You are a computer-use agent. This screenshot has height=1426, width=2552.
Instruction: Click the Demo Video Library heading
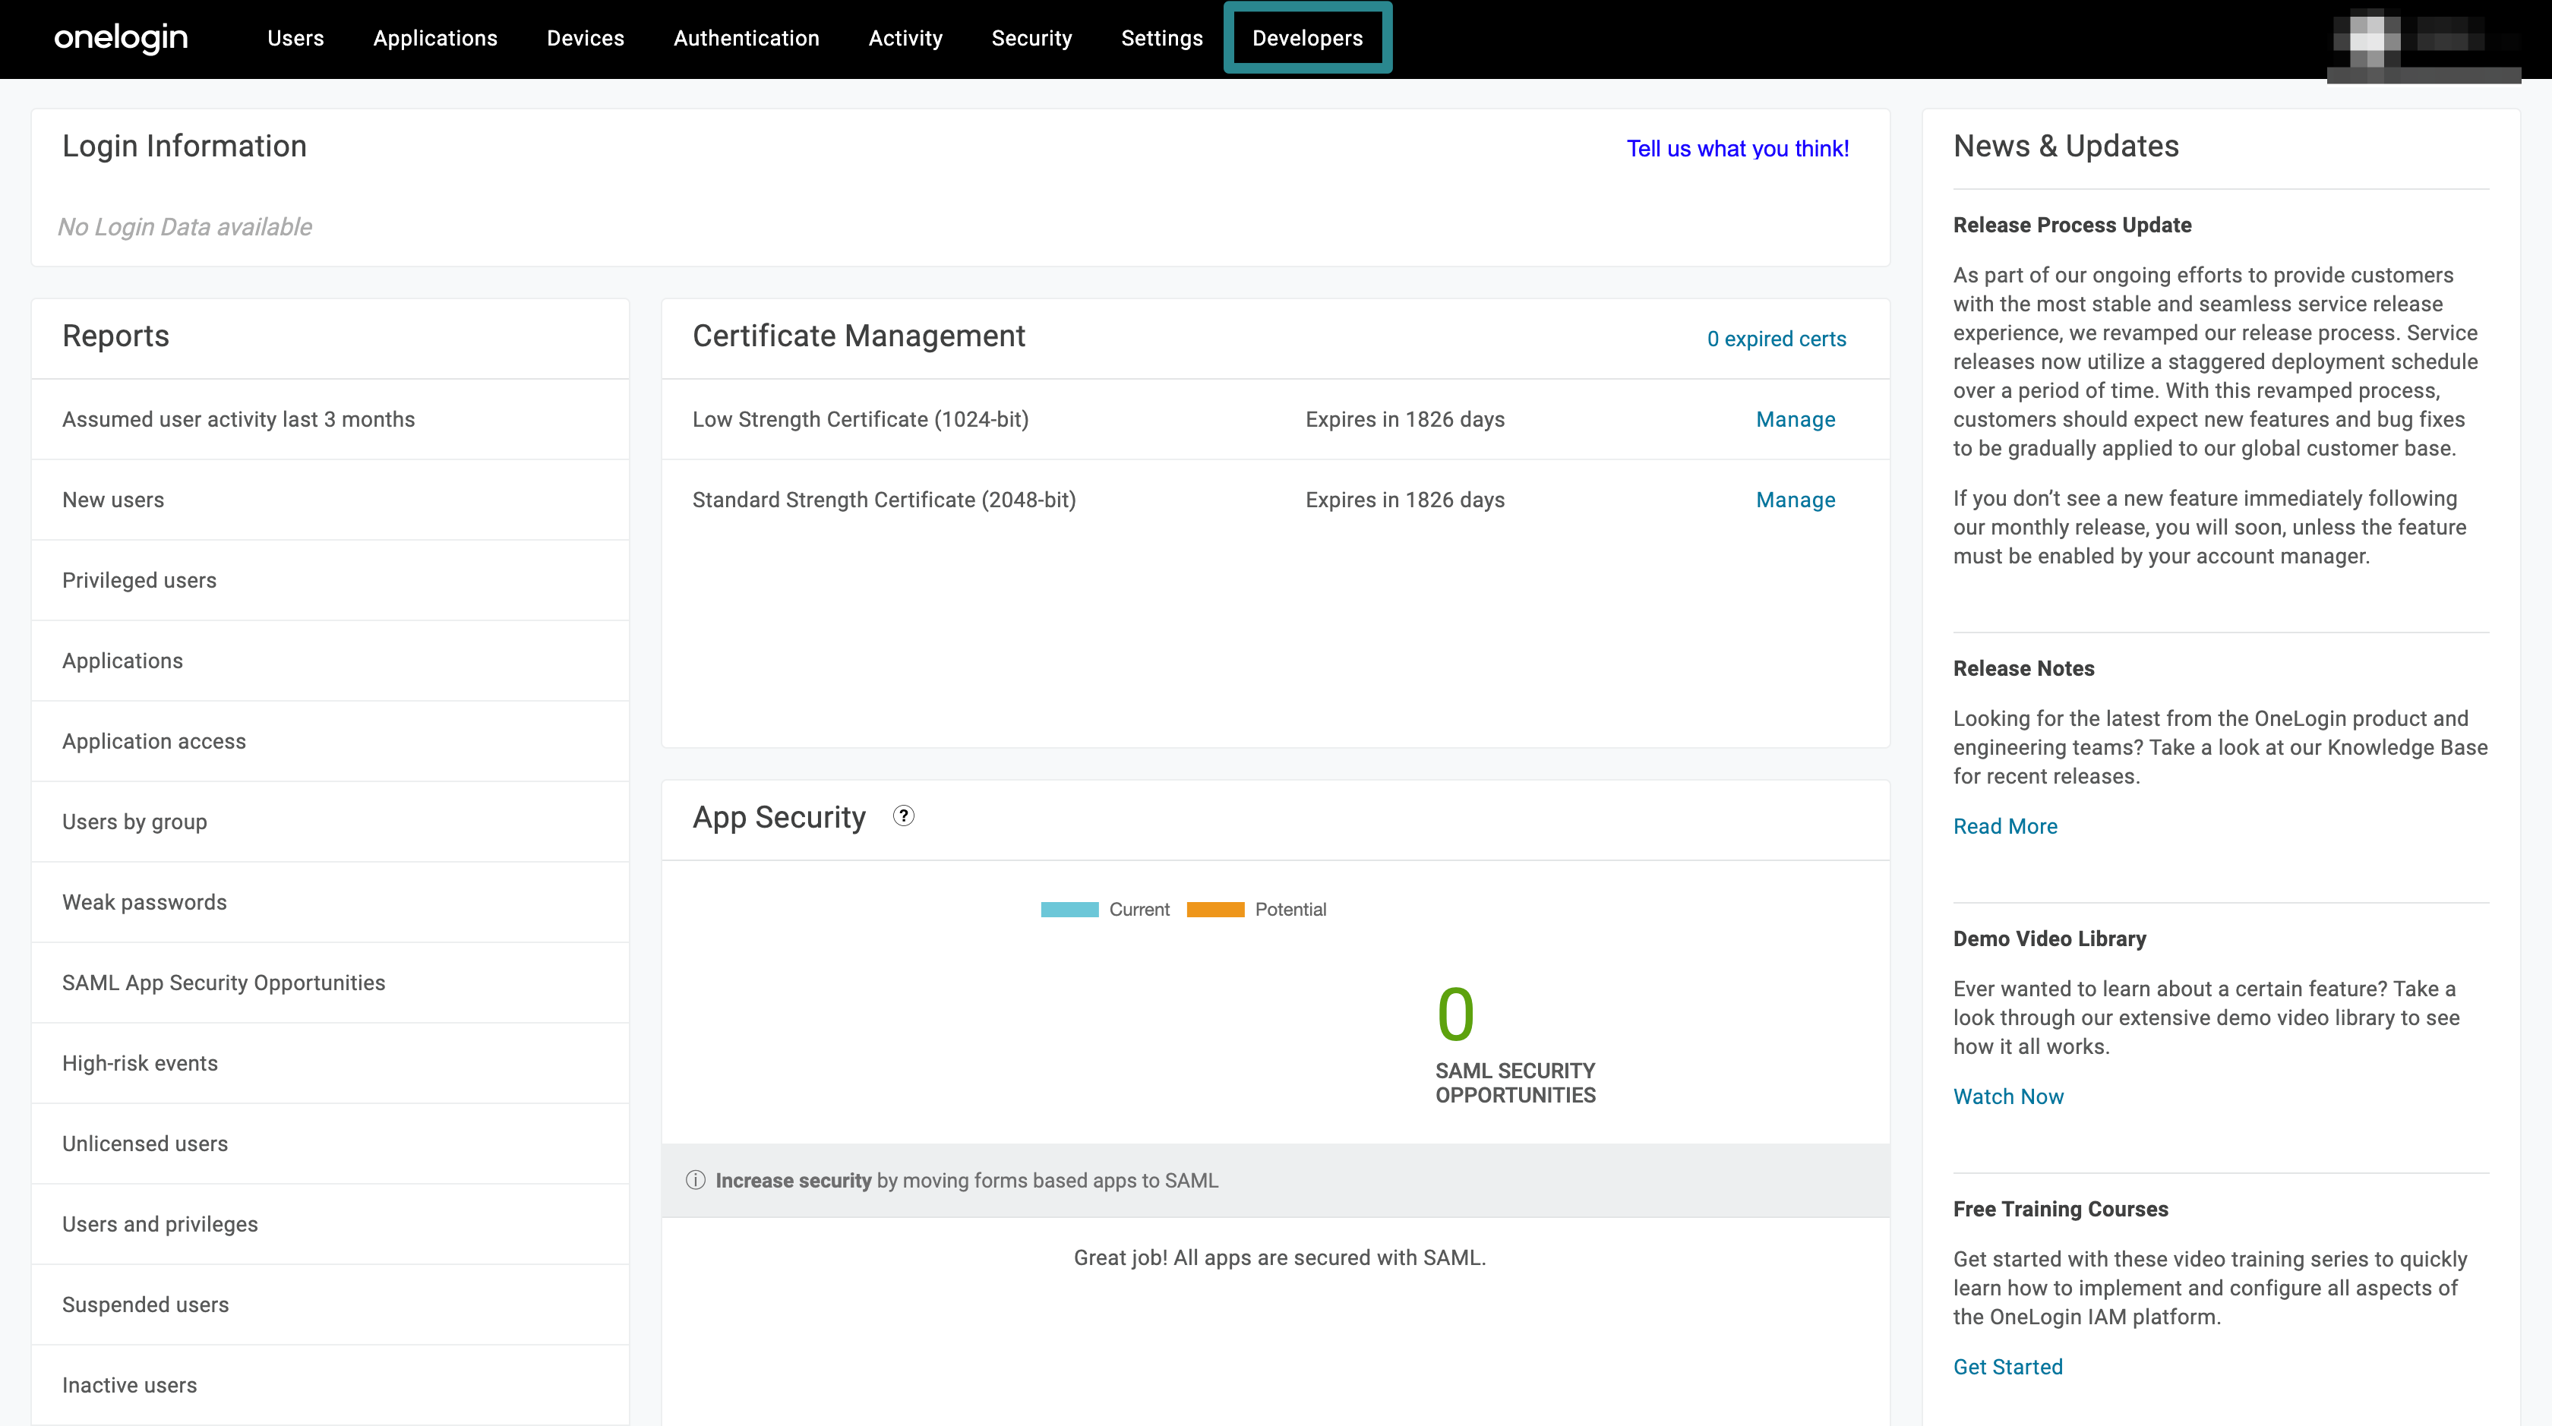tap(2048, 939)
